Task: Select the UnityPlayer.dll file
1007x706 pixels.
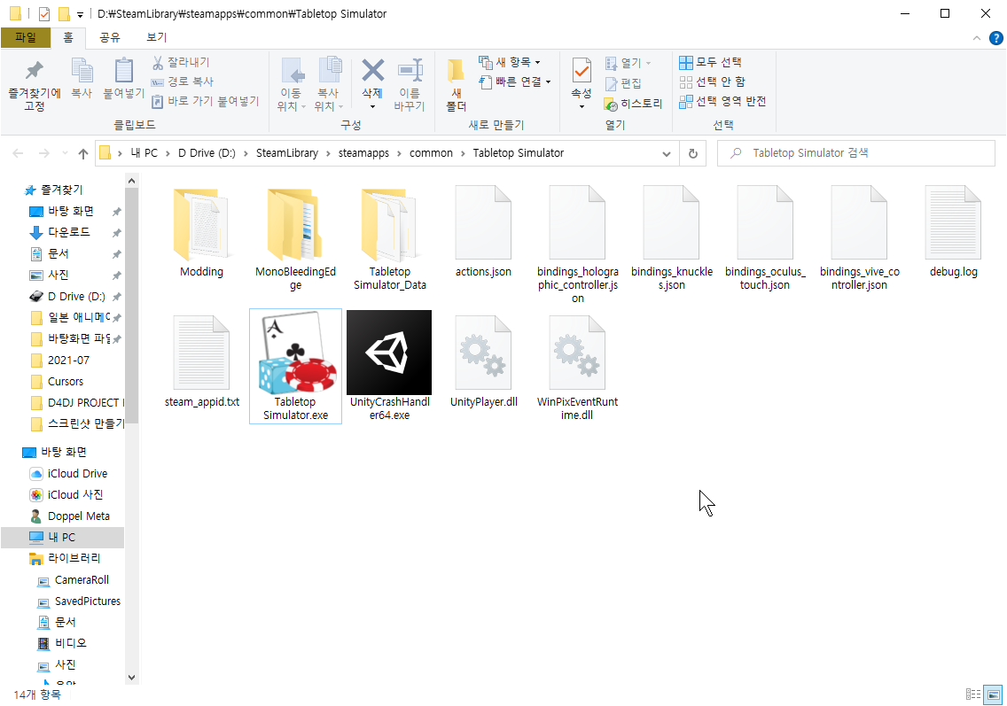Action: tap(484, 361)
